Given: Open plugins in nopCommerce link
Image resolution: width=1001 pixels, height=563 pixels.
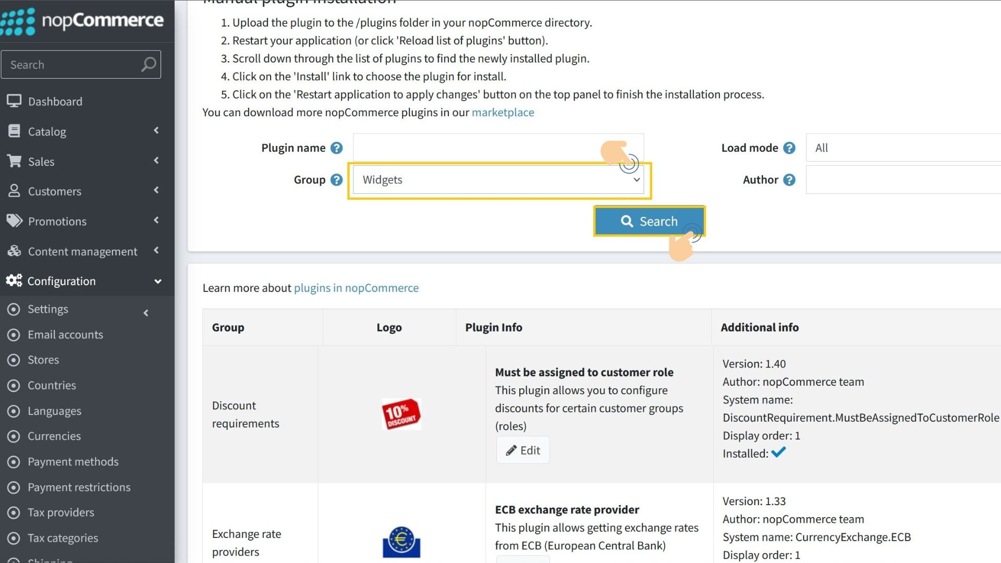Looking at the screenshot, I should tap(356, 288).
